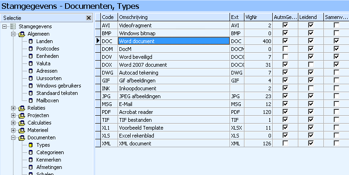The height and width of the screenshot is (175, 349).
Task: Expand the Projecten tree node
Action: coord(13,116)
